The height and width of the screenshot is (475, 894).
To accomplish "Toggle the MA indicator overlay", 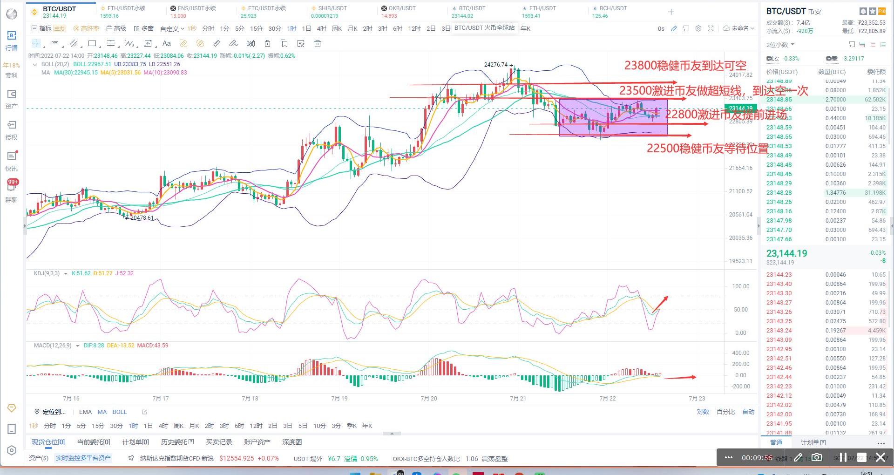I will (102, 412).
